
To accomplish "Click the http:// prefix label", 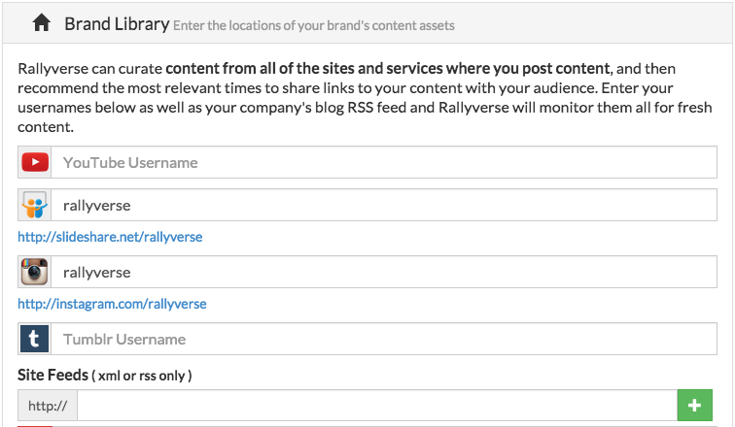I will pos(48,406).
